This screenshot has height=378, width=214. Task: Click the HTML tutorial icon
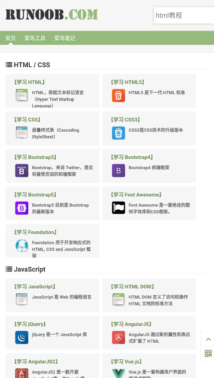21,95
